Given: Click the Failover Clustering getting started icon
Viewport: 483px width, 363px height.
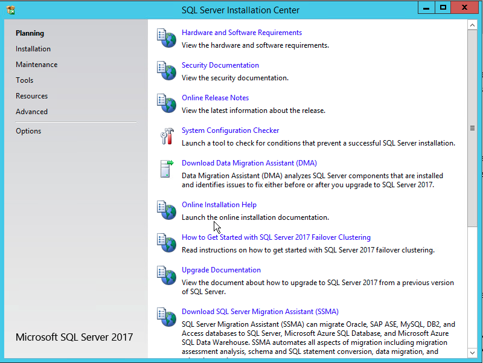Looking at the screenshot, I should tap(166, 243).
